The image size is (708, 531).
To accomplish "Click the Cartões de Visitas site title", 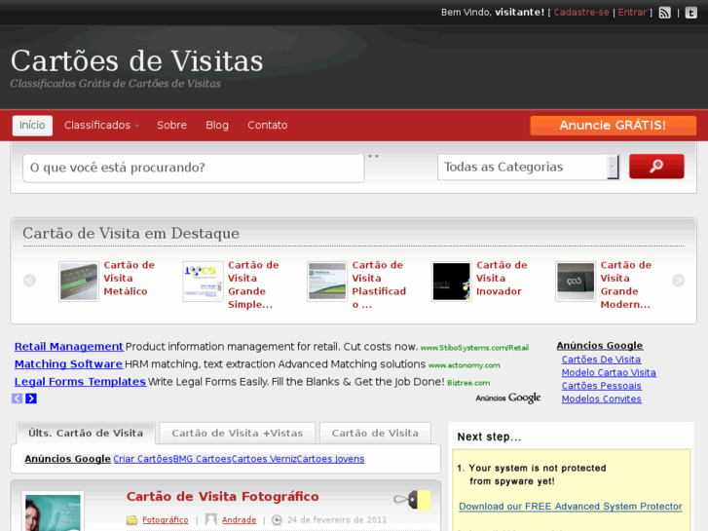I will (136, 61).
